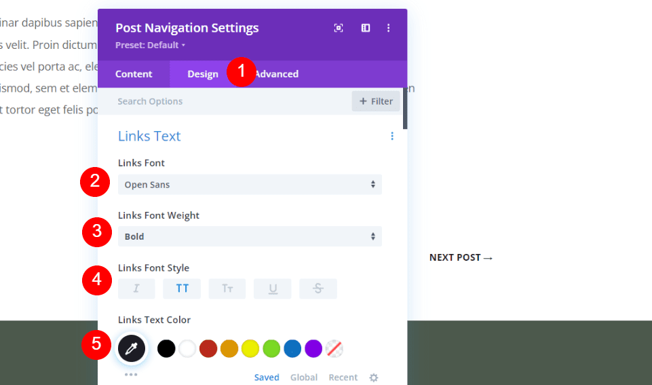Toggle italic links font style

(136, 289)
